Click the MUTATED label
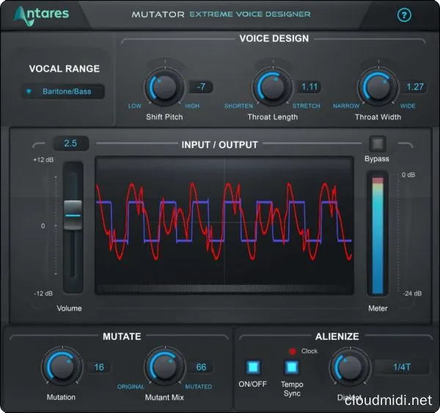Screen dimensions: 440x413 (199, 387)
